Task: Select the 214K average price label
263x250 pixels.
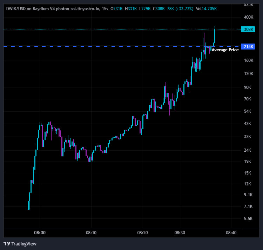Action: 248,46
